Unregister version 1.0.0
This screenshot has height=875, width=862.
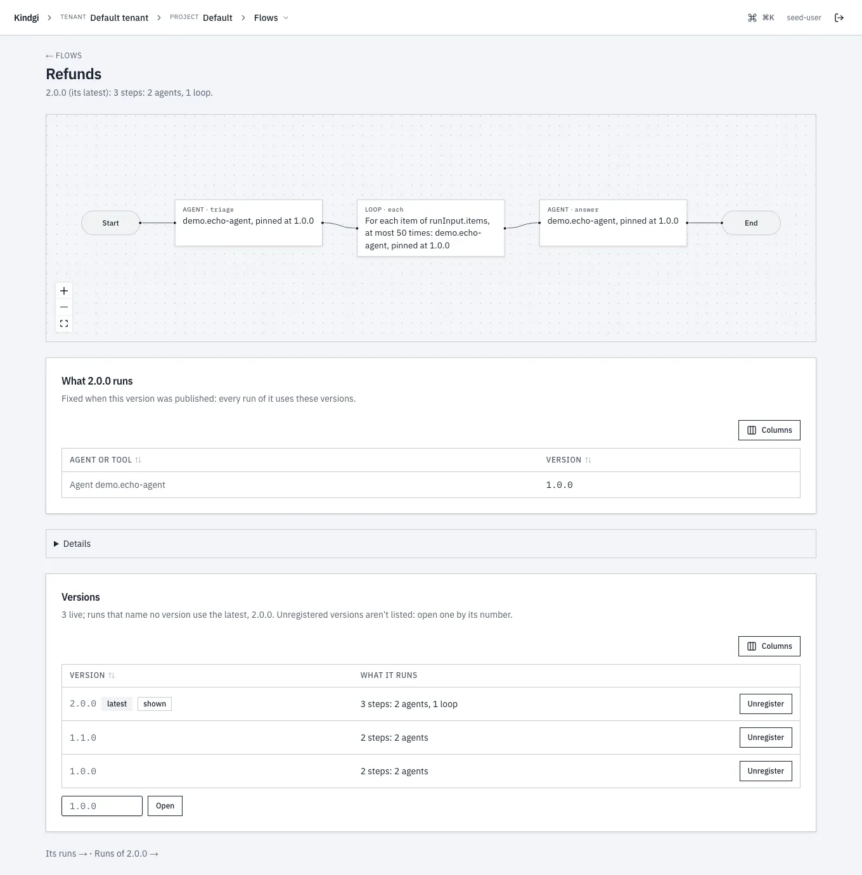coord(766,771)
